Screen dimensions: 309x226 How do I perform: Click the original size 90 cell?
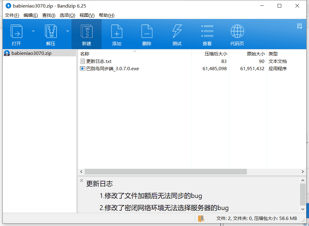coord(261,61)
